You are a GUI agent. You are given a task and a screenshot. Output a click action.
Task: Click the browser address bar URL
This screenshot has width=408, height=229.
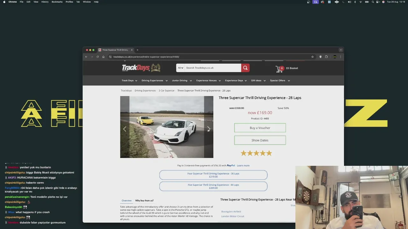(146, 57)
